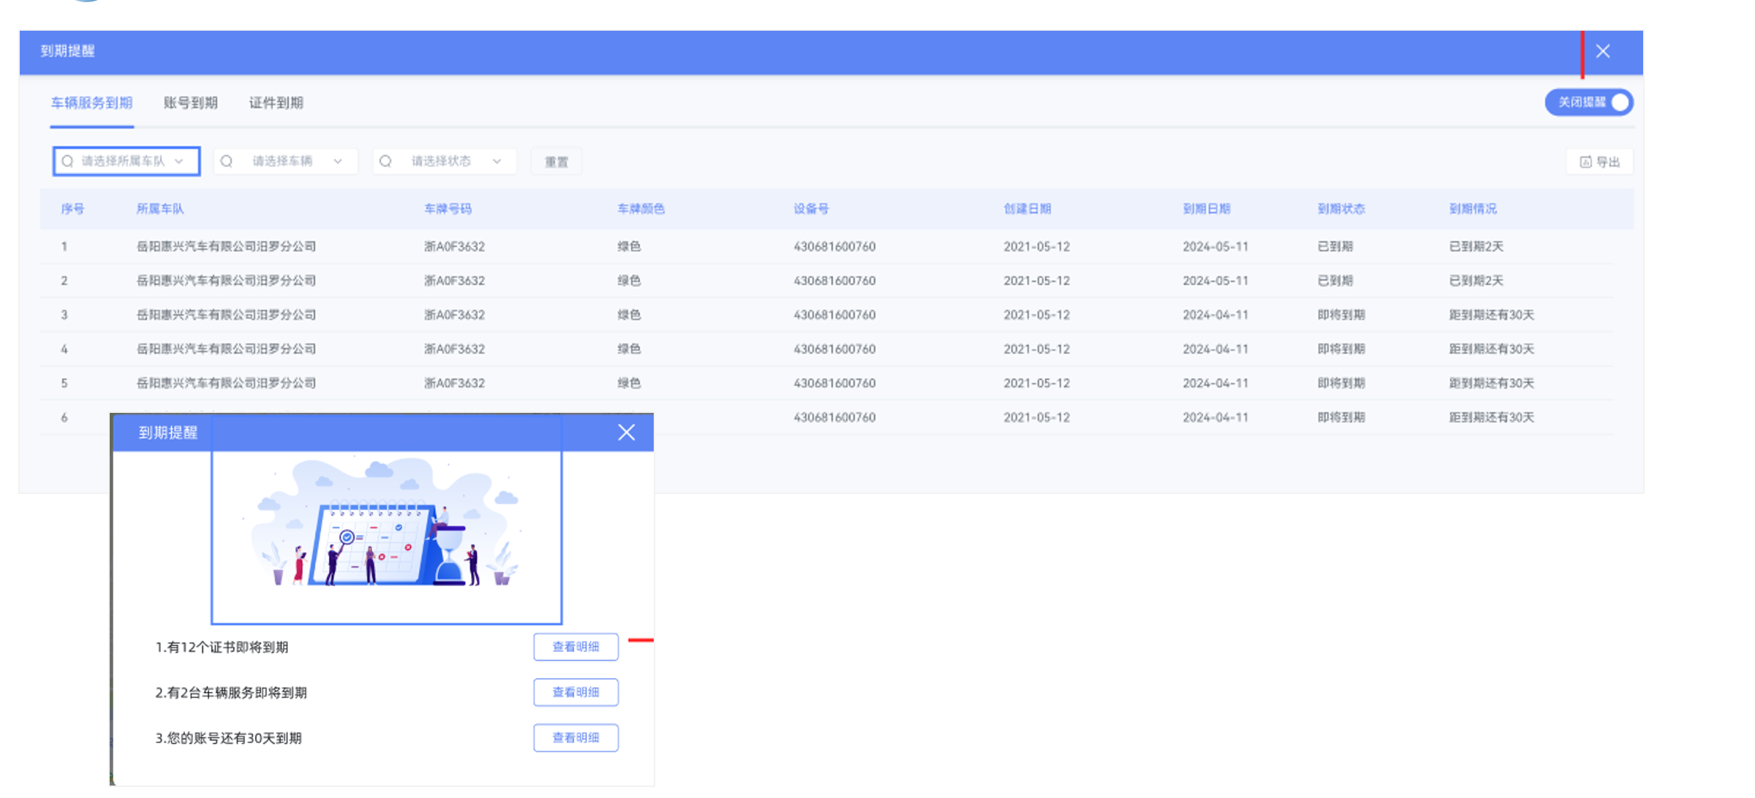Click the 绿色 plate color in row 3
The image size is (1755, 798).
(629, 315)
